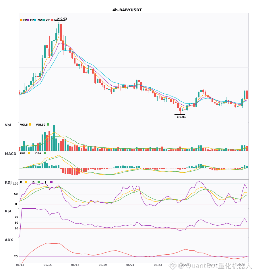The height and width of the screenshot is (273, 254).
Task: Click the 0 level on KDJ axis
Action: pyautogui.click(x=16, y=204)
